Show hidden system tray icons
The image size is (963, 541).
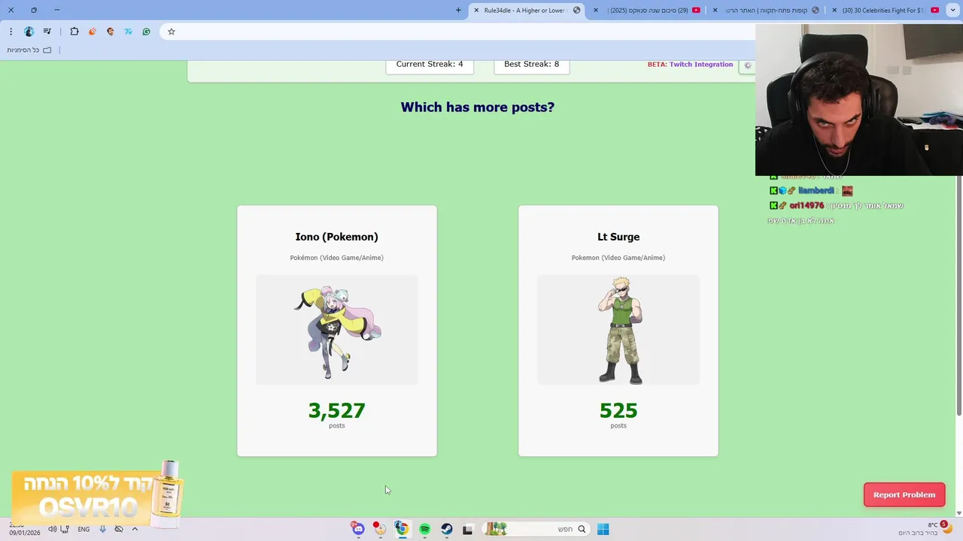(x=135, y=529)
